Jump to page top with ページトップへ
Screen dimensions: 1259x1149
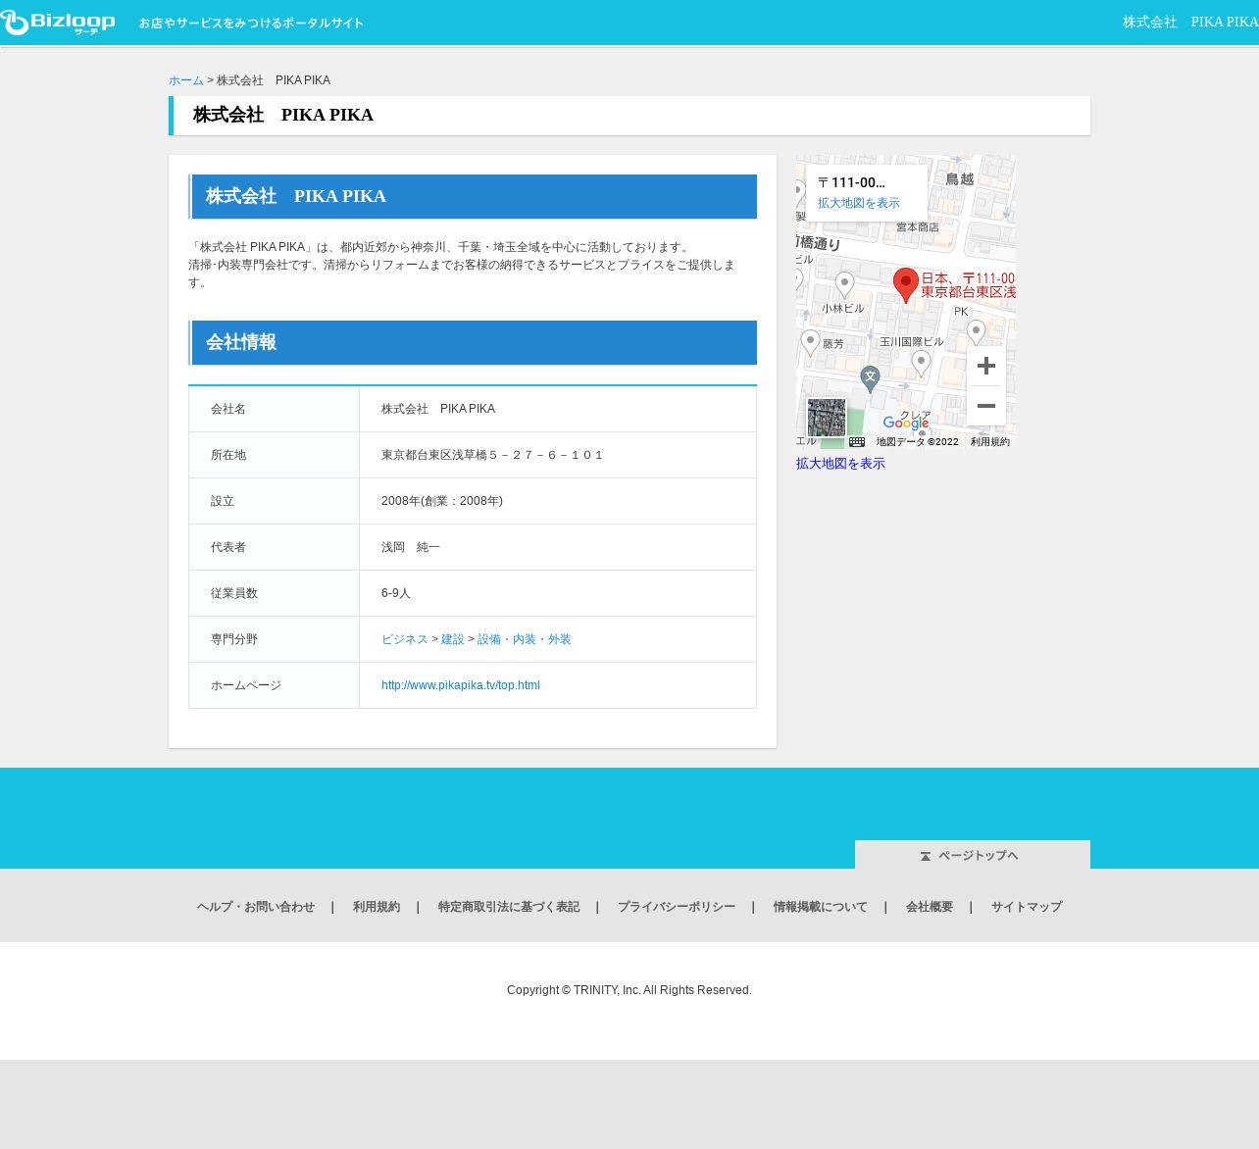point(973,855)
